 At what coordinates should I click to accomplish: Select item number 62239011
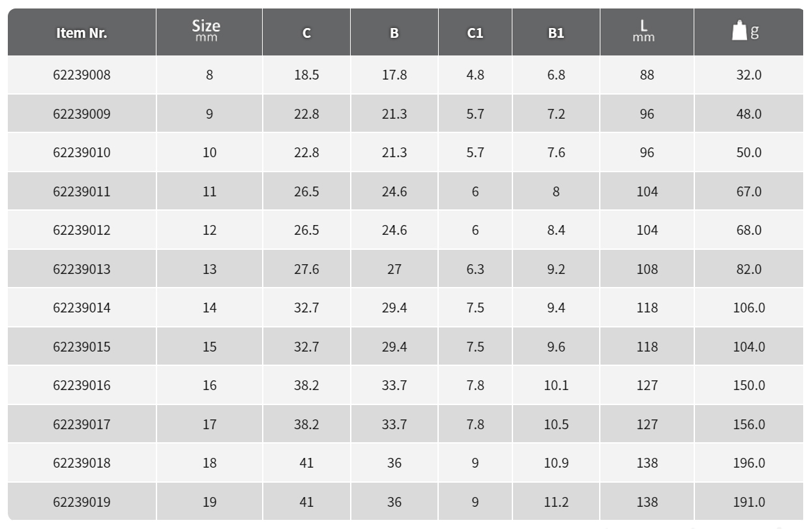(81, 192)
